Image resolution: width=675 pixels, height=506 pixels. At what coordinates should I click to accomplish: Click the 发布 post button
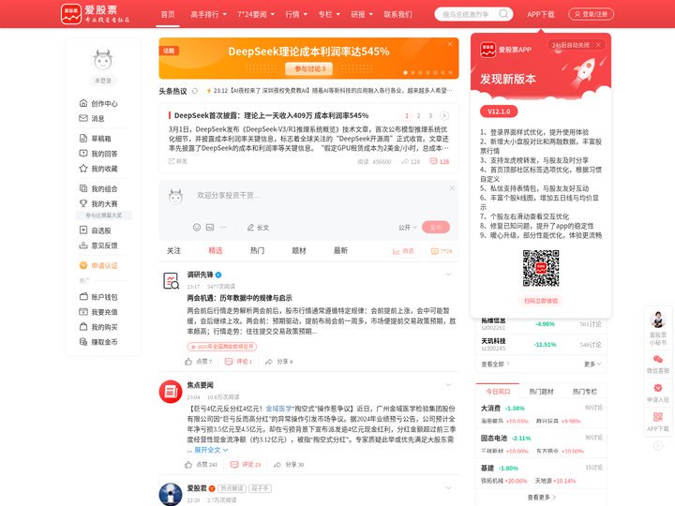click(436, 227)
